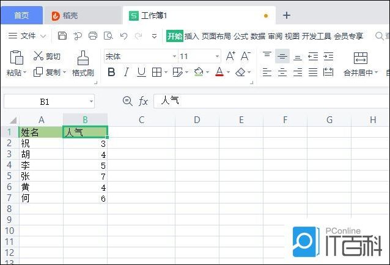
Task: Expand font color dropdown arrow
Action: [228, 72]
